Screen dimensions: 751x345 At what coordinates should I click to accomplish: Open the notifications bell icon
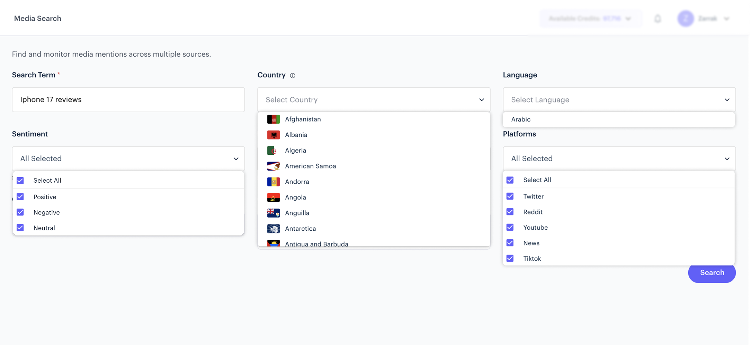[x=658, y=19]
